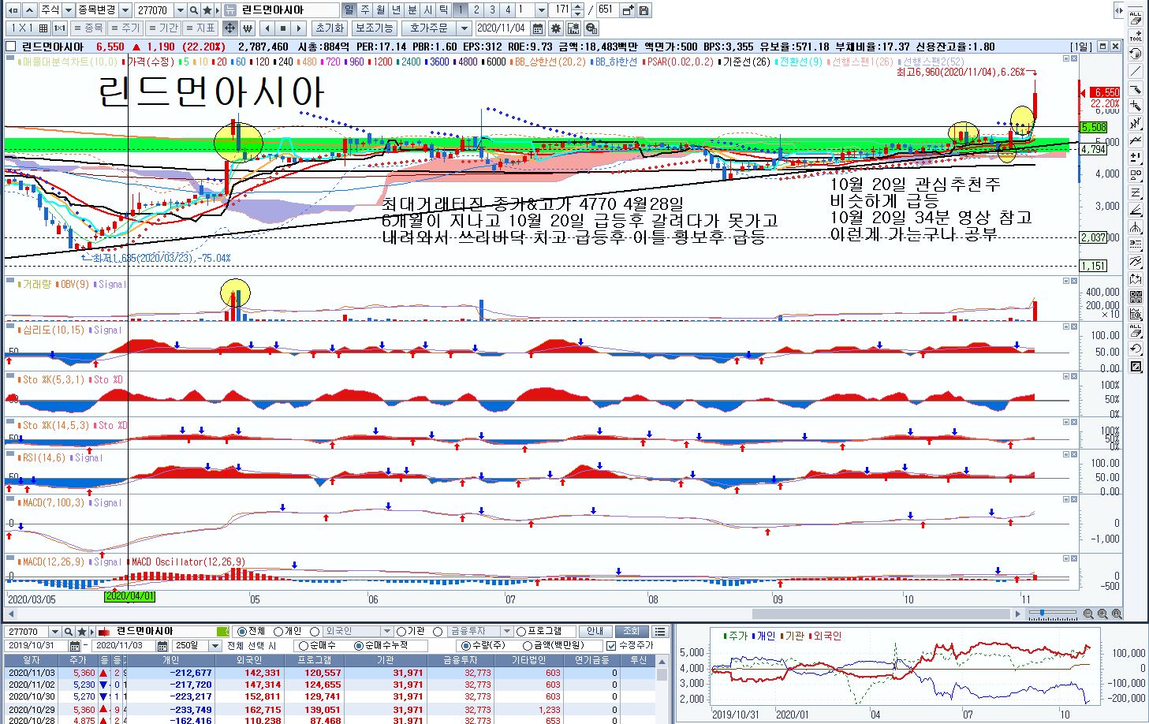Switch to the 주 weekly period tab

tap(365, 10)
